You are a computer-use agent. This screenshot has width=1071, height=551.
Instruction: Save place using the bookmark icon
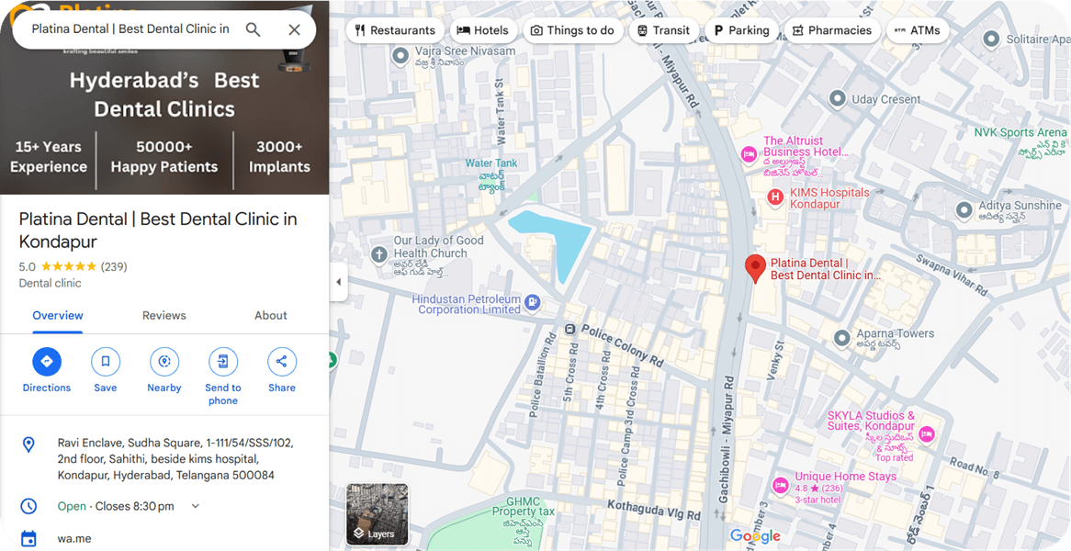[106, 362]
